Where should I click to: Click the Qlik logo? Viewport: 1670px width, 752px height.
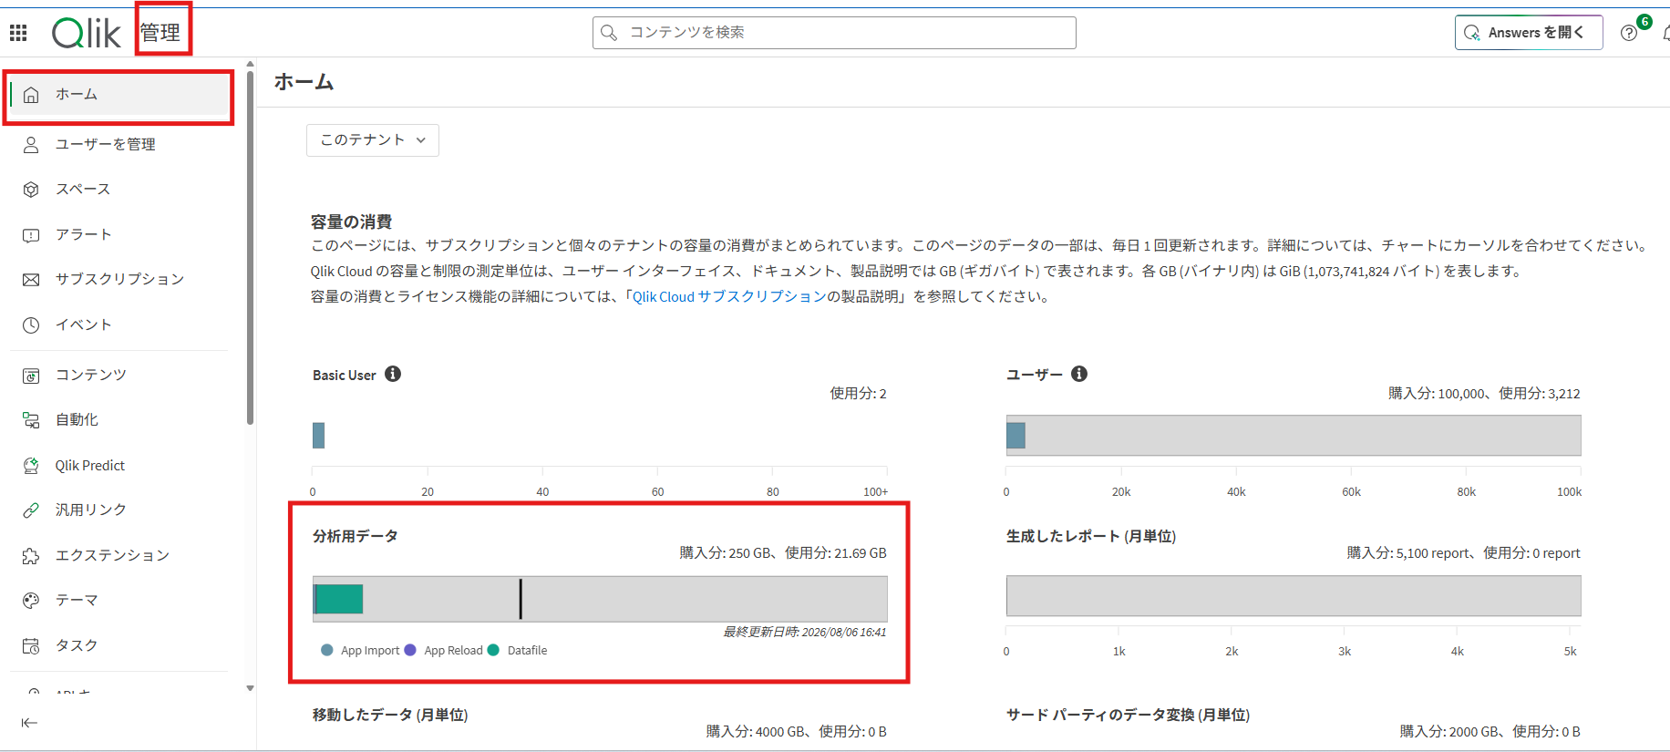coord(87,34)
